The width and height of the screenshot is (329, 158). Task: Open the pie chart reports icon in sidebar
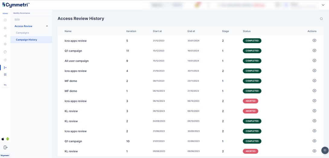(5, 60)
